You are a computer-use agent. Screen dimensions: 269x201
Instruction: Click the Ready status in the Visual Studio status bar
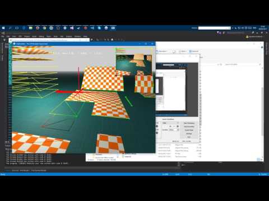(x=3, y=174)
